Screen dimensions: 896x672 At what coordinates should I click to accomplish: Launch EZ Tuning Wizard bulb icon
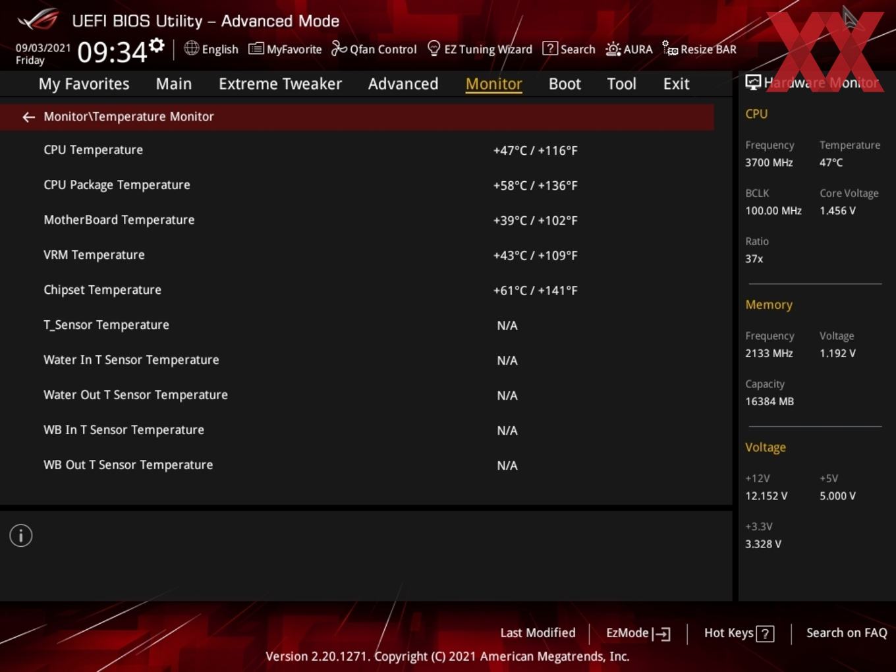(434, 49)
